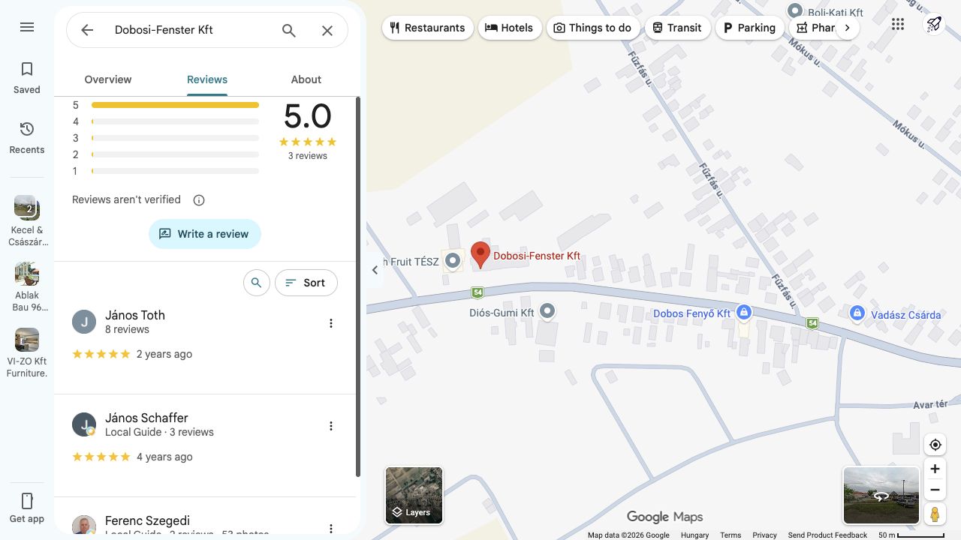
Task: Click the reviews panel scrollbar
Action: (x=358, y=286)
